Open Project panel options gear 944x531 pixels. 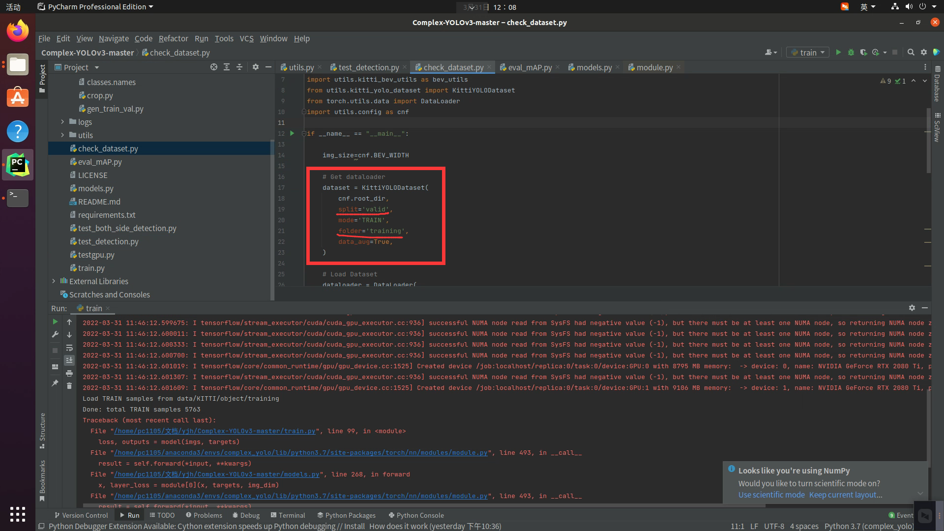point(256,67)
